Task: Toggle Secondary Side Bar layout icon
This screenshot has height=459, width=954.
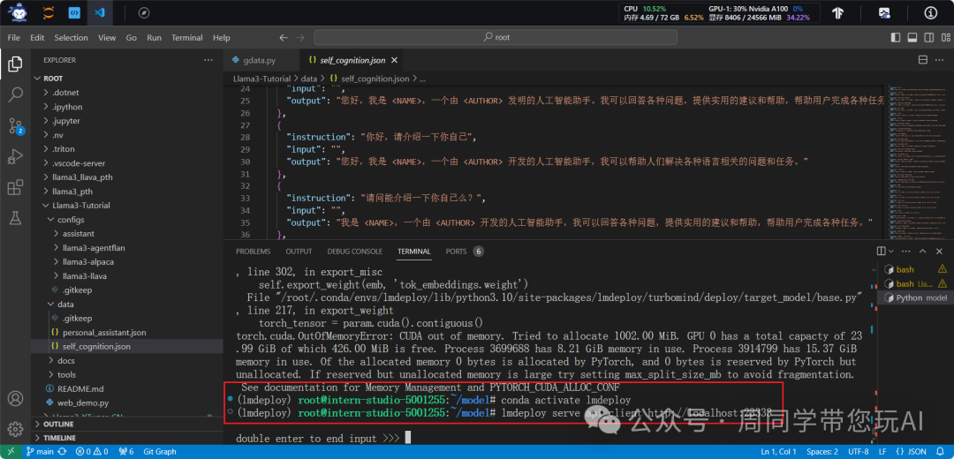Action: coord(928,38)
